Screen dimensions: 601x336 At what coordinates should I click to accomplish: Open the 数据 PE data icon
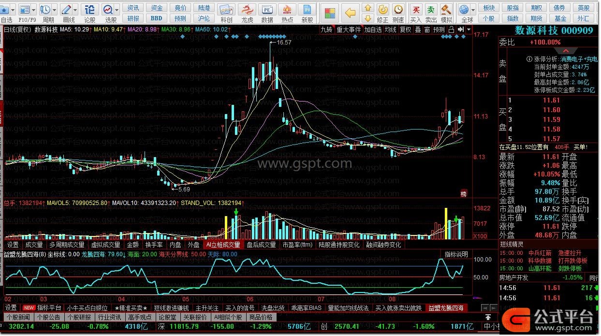(x=267, y=10)
